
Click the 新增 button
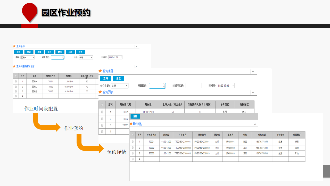[39, 52]
